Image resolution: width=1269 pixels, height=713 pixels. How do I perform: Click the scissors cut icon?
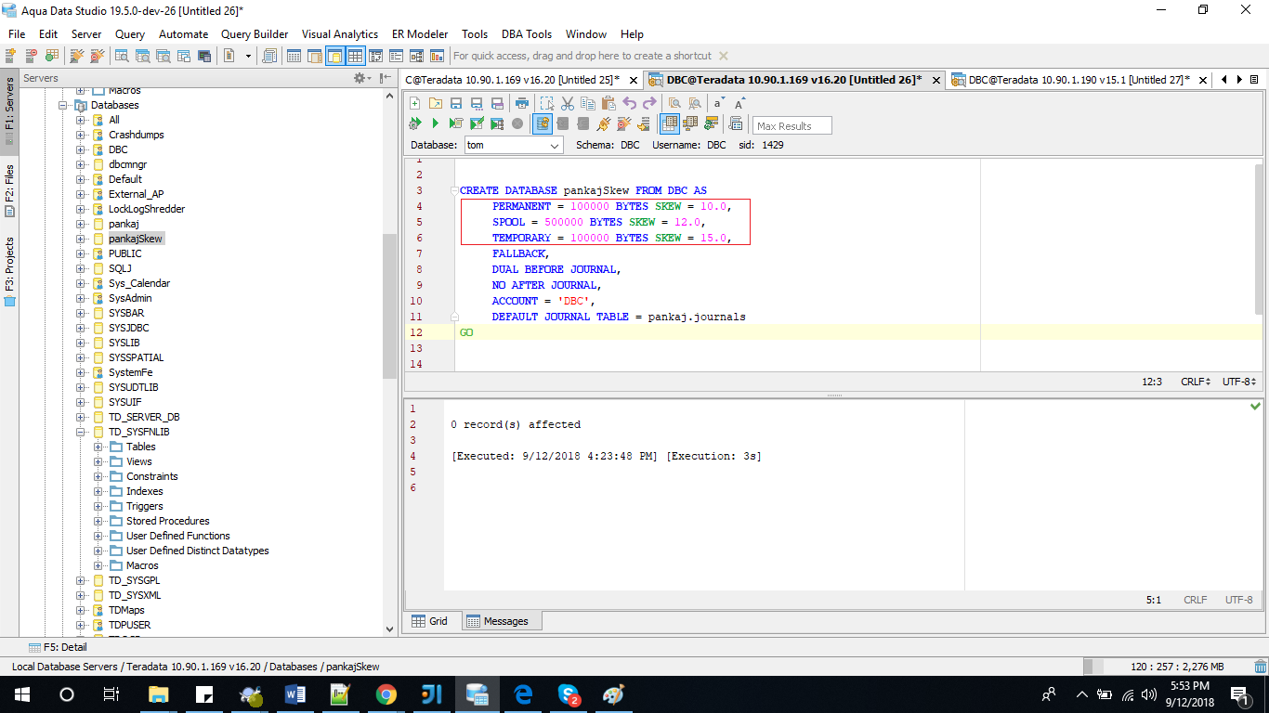[567, 103]
